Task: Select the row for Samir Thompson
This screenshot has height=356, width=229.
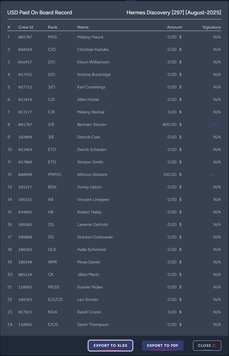Action: pyautogui.click(x=114, y=324)
